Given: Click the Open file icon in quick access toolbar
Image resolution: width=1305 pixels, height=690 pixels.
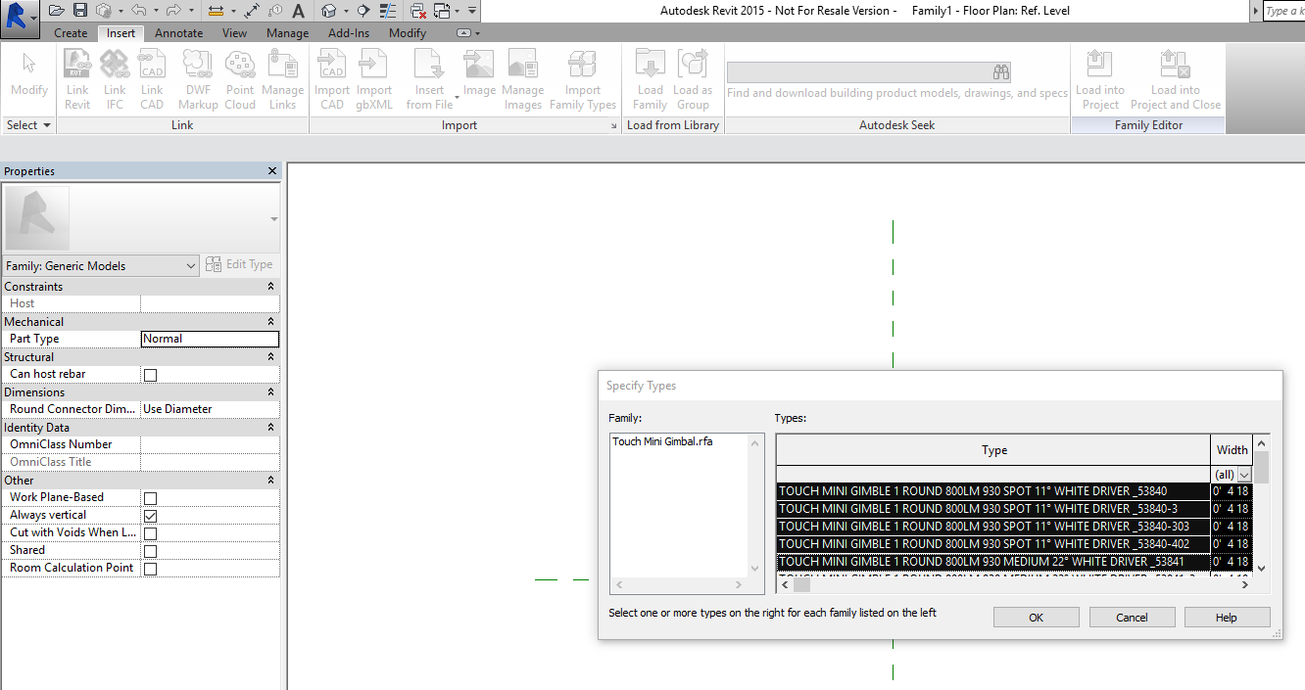Looking at the screenshot, I should [x=57, y=11].
